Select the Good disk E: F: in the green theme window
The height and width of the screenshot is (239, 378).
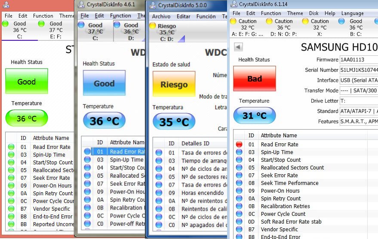pyautogui.click(x=55, y=30)
